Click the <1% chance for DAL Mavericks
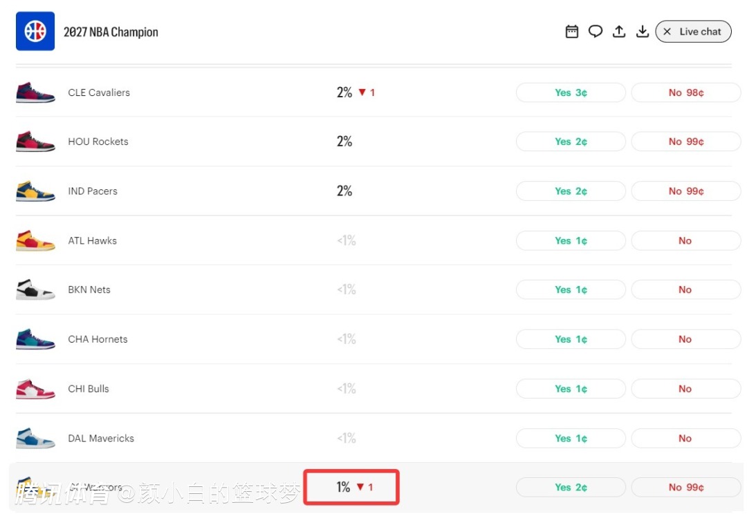Screen dimensions: 747x518 347,438
